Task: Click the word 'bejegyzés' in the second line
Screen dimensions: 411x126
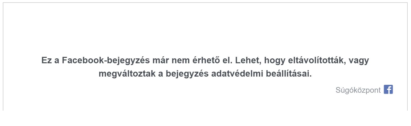Action: [x=187, y=74]
